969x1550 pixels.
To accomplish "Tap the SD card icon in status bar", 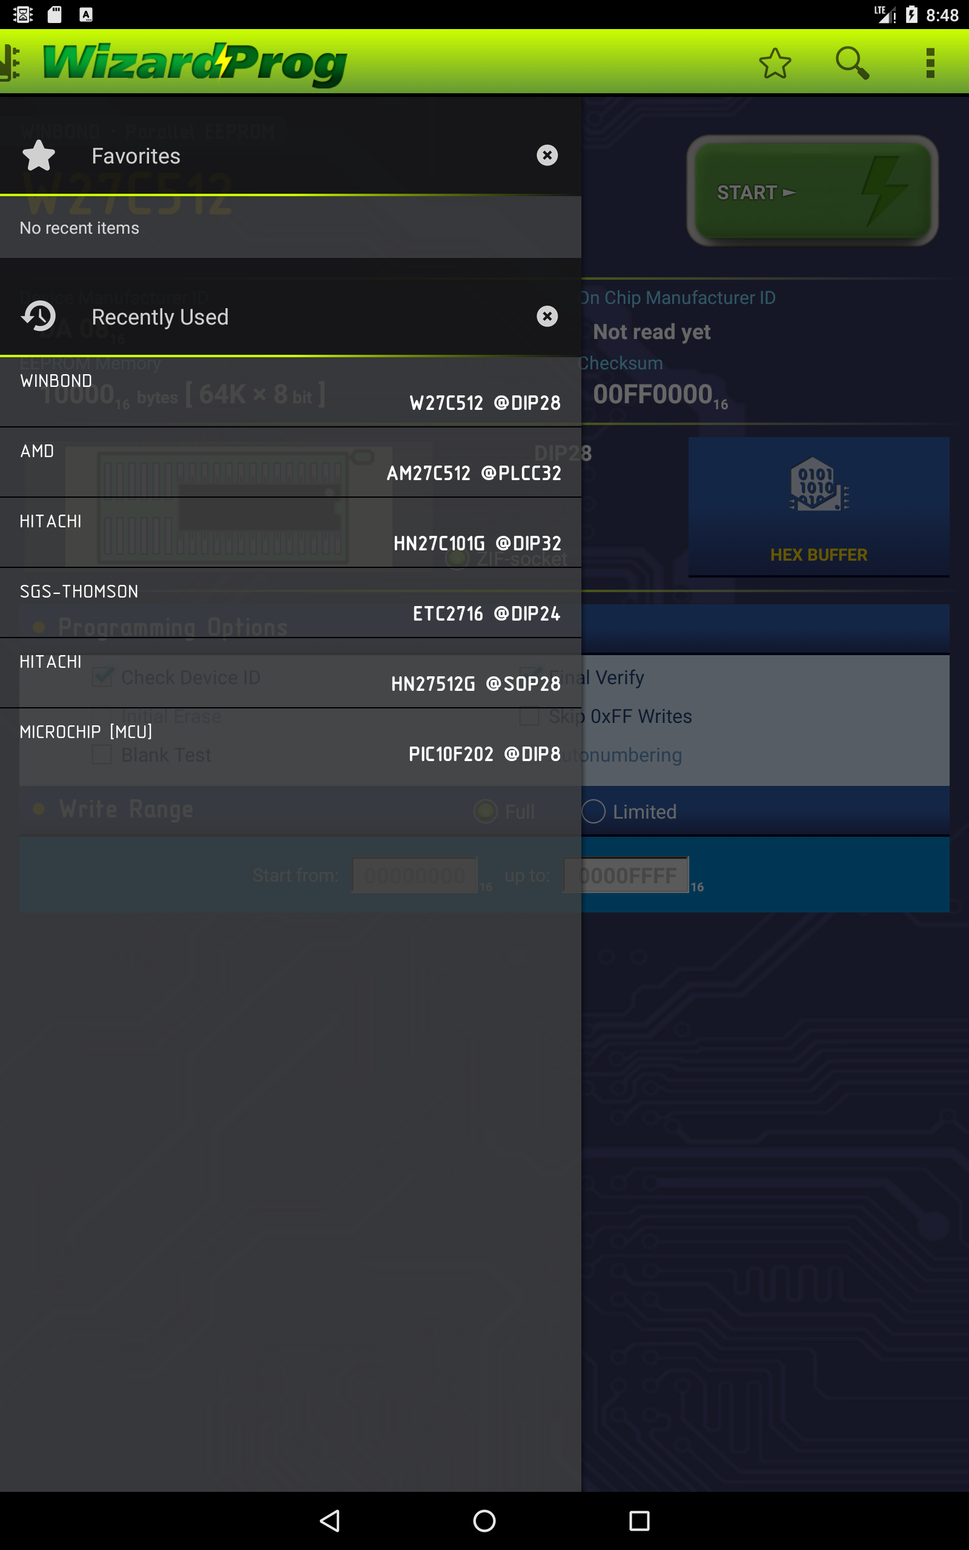I will (55, 14).
